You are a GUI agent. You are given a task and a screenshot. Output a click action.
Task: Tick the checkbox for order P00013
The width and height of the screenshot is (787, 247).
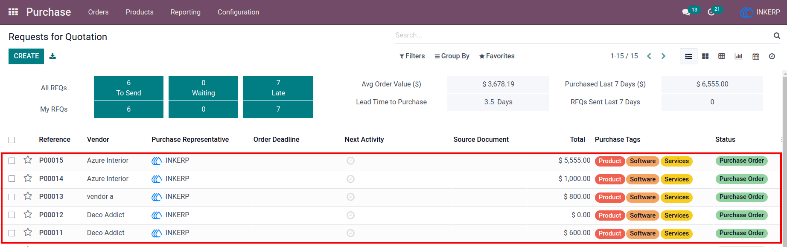[12, 197]
